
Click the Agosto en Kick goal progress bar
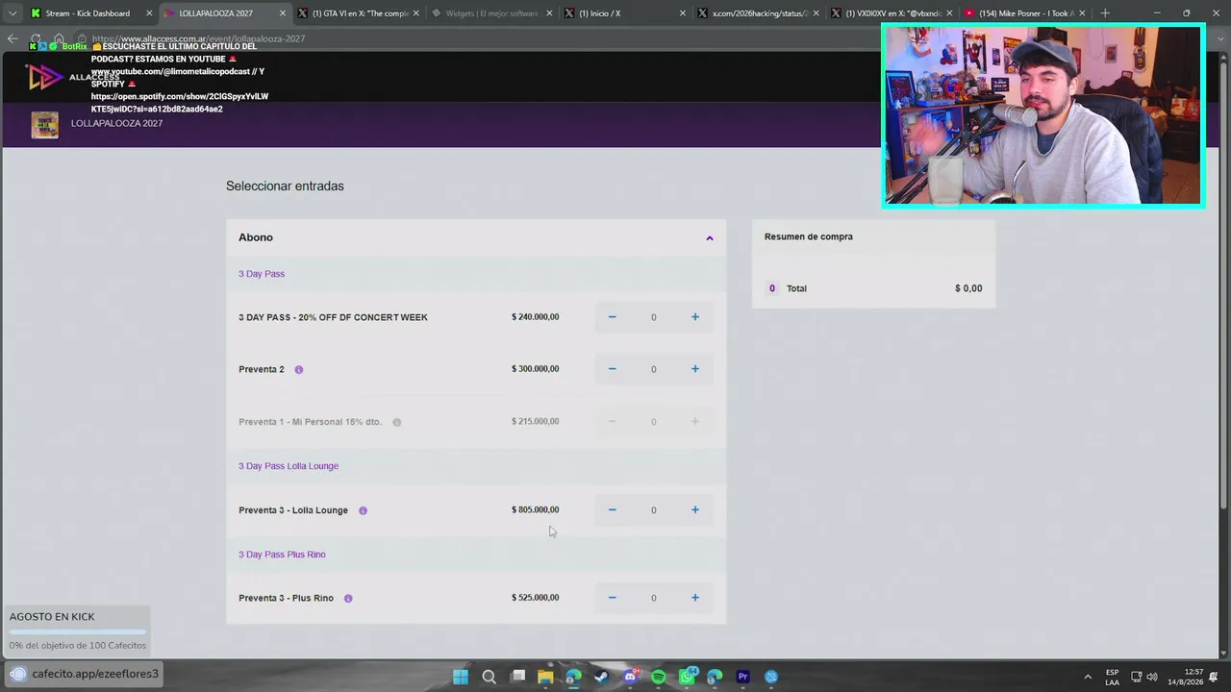click(x=78, y=631)
